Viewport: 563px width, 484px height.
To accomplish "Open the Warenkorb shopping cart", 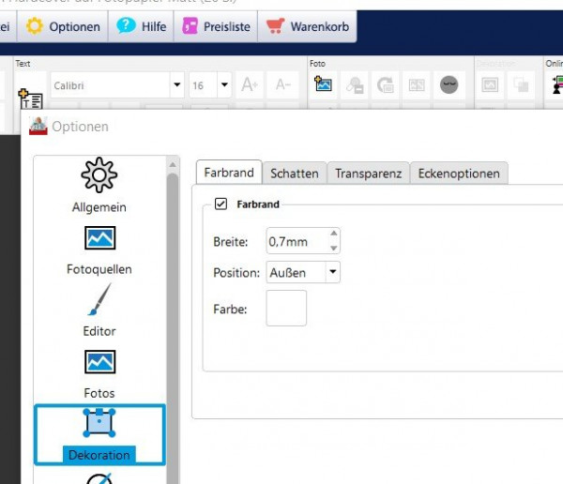I will (x=308, y=26).
